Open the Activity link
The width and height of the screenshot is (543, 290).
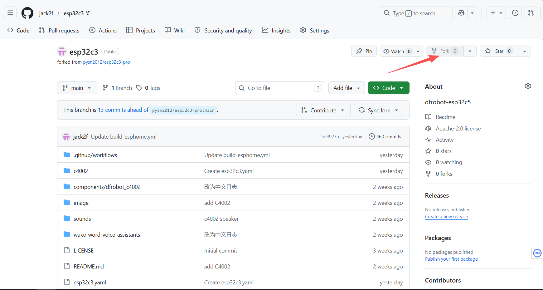tap(439, 140)
